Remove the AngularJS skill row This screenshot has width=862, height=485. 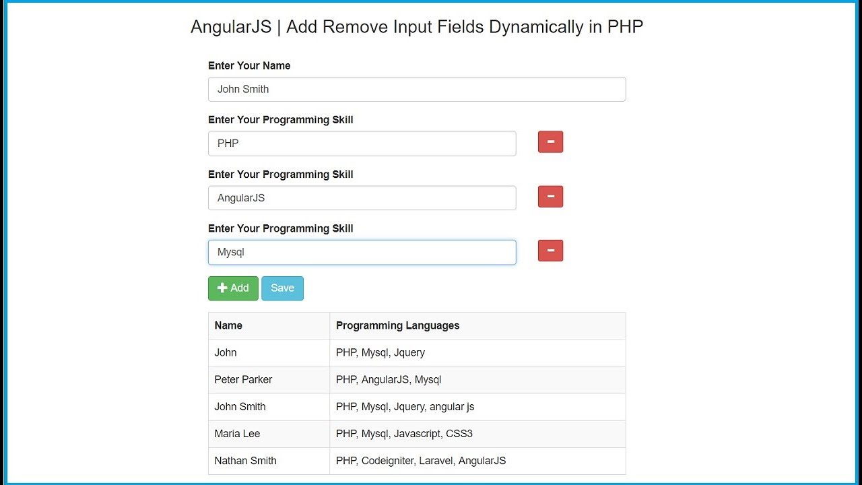click(550, 197)
